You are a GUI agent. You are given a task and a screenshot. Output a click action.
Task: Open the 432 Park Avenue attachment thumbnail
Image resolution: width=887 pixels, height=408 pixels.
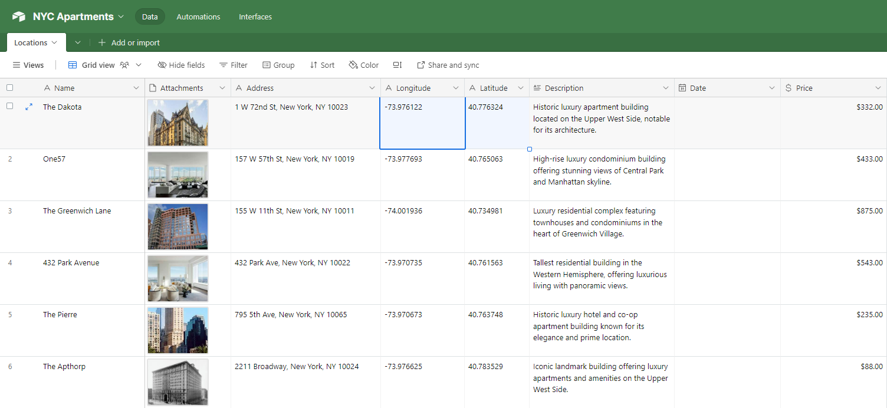178,278
